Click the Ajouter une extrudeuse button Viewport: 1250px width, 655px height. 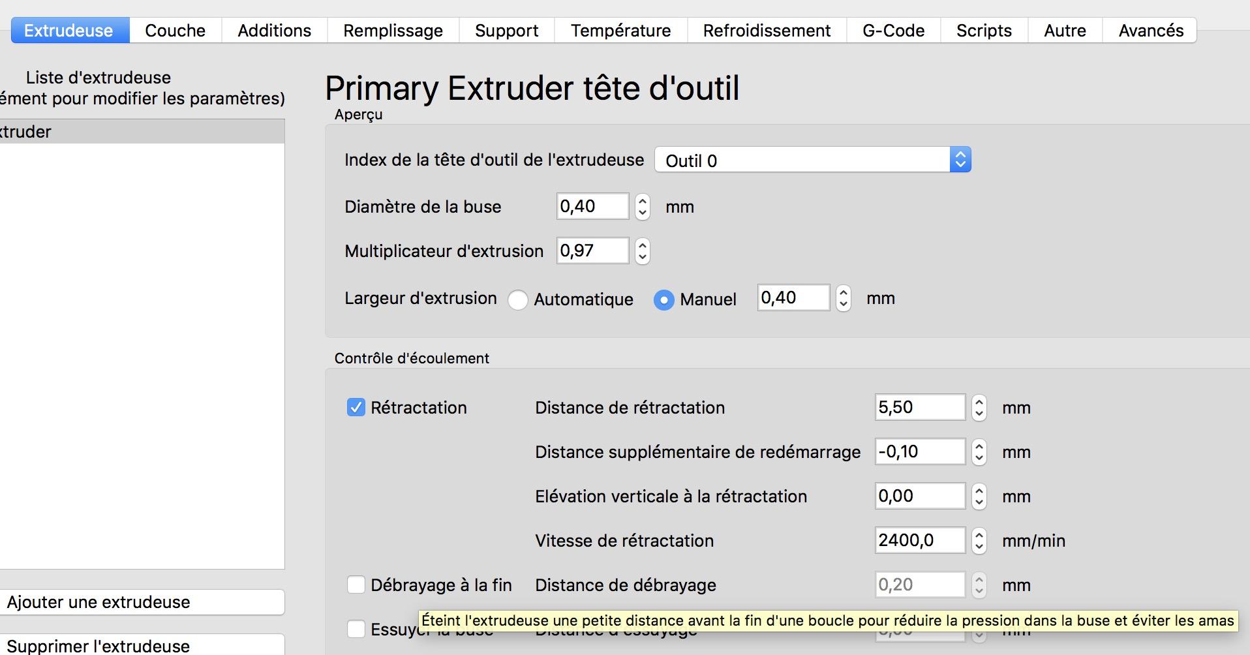(x=142, y=602)
